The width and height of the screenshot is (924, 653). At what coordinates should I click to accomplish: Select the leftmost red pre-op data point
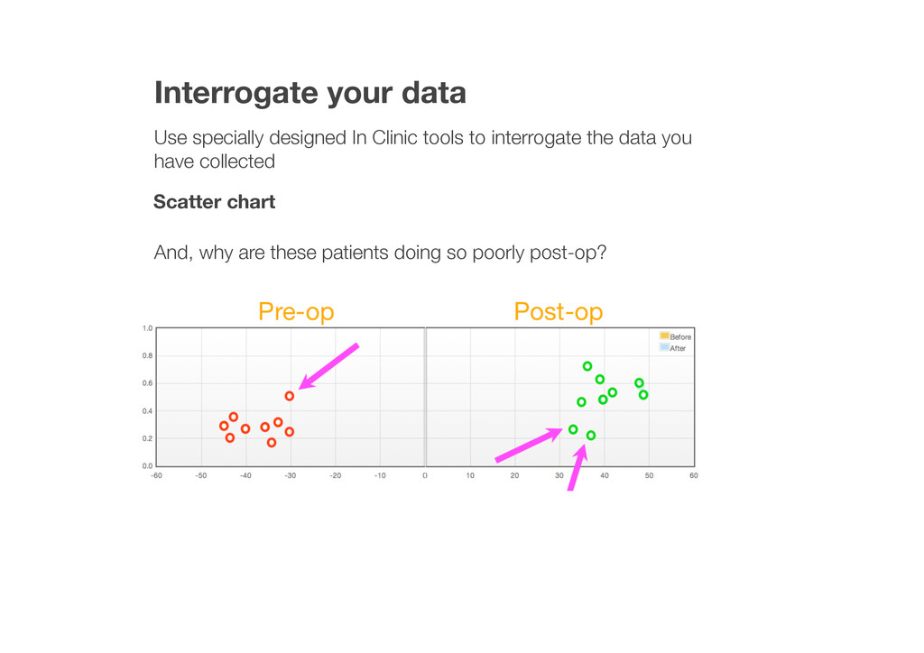point(224,426)
